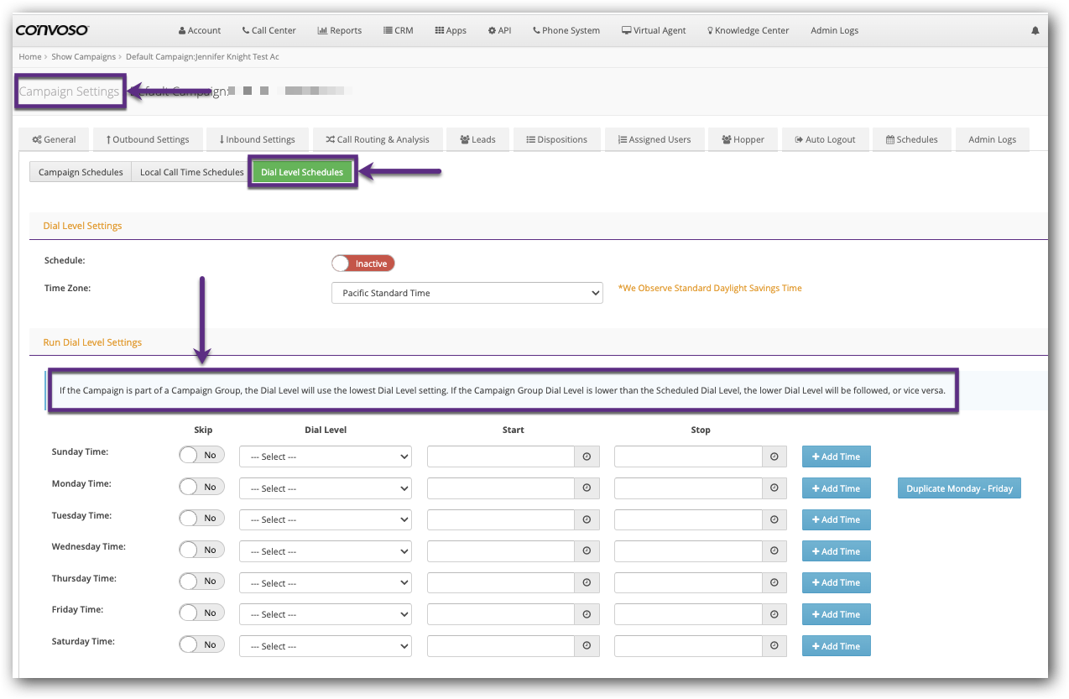Switch to the Leads tab
Screen dimensions: 1069x699
[477, 139]
